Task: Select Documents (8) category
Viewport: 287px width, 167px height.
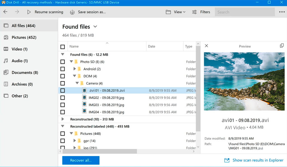Action: click(29, 73)
